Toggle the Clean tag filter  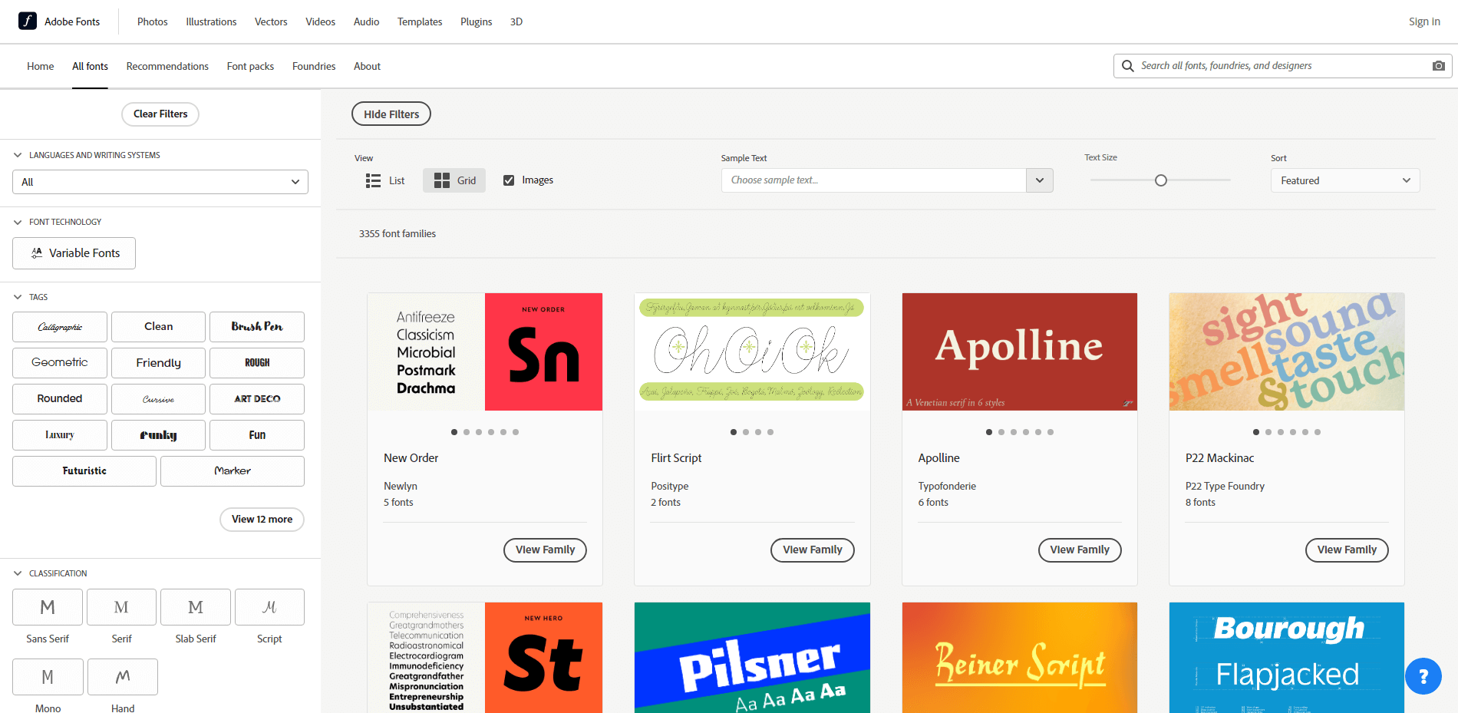tap(158, 327)
